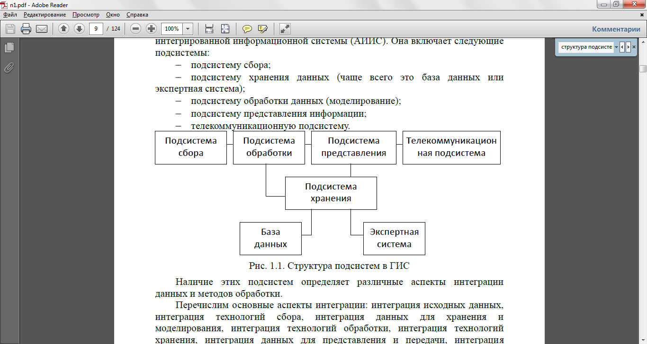Click the list line 'телекоммуникационную подсистему.'
Viewport: 647px width, 344px height.
click(270, 126)
